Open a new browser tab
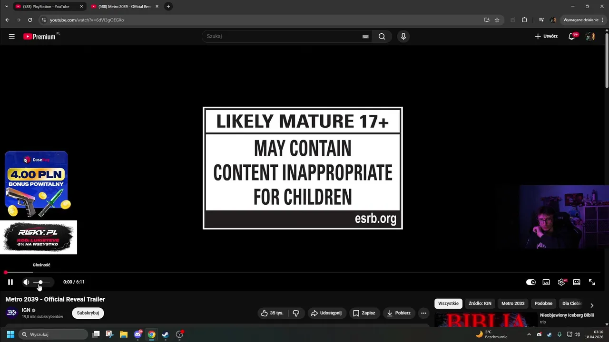 pyautogui.click(x=168, y=7)
